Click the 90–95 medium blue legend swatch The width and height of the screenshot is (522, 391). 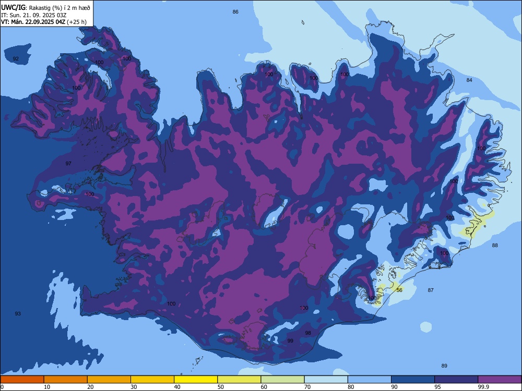tap(413, 380)
